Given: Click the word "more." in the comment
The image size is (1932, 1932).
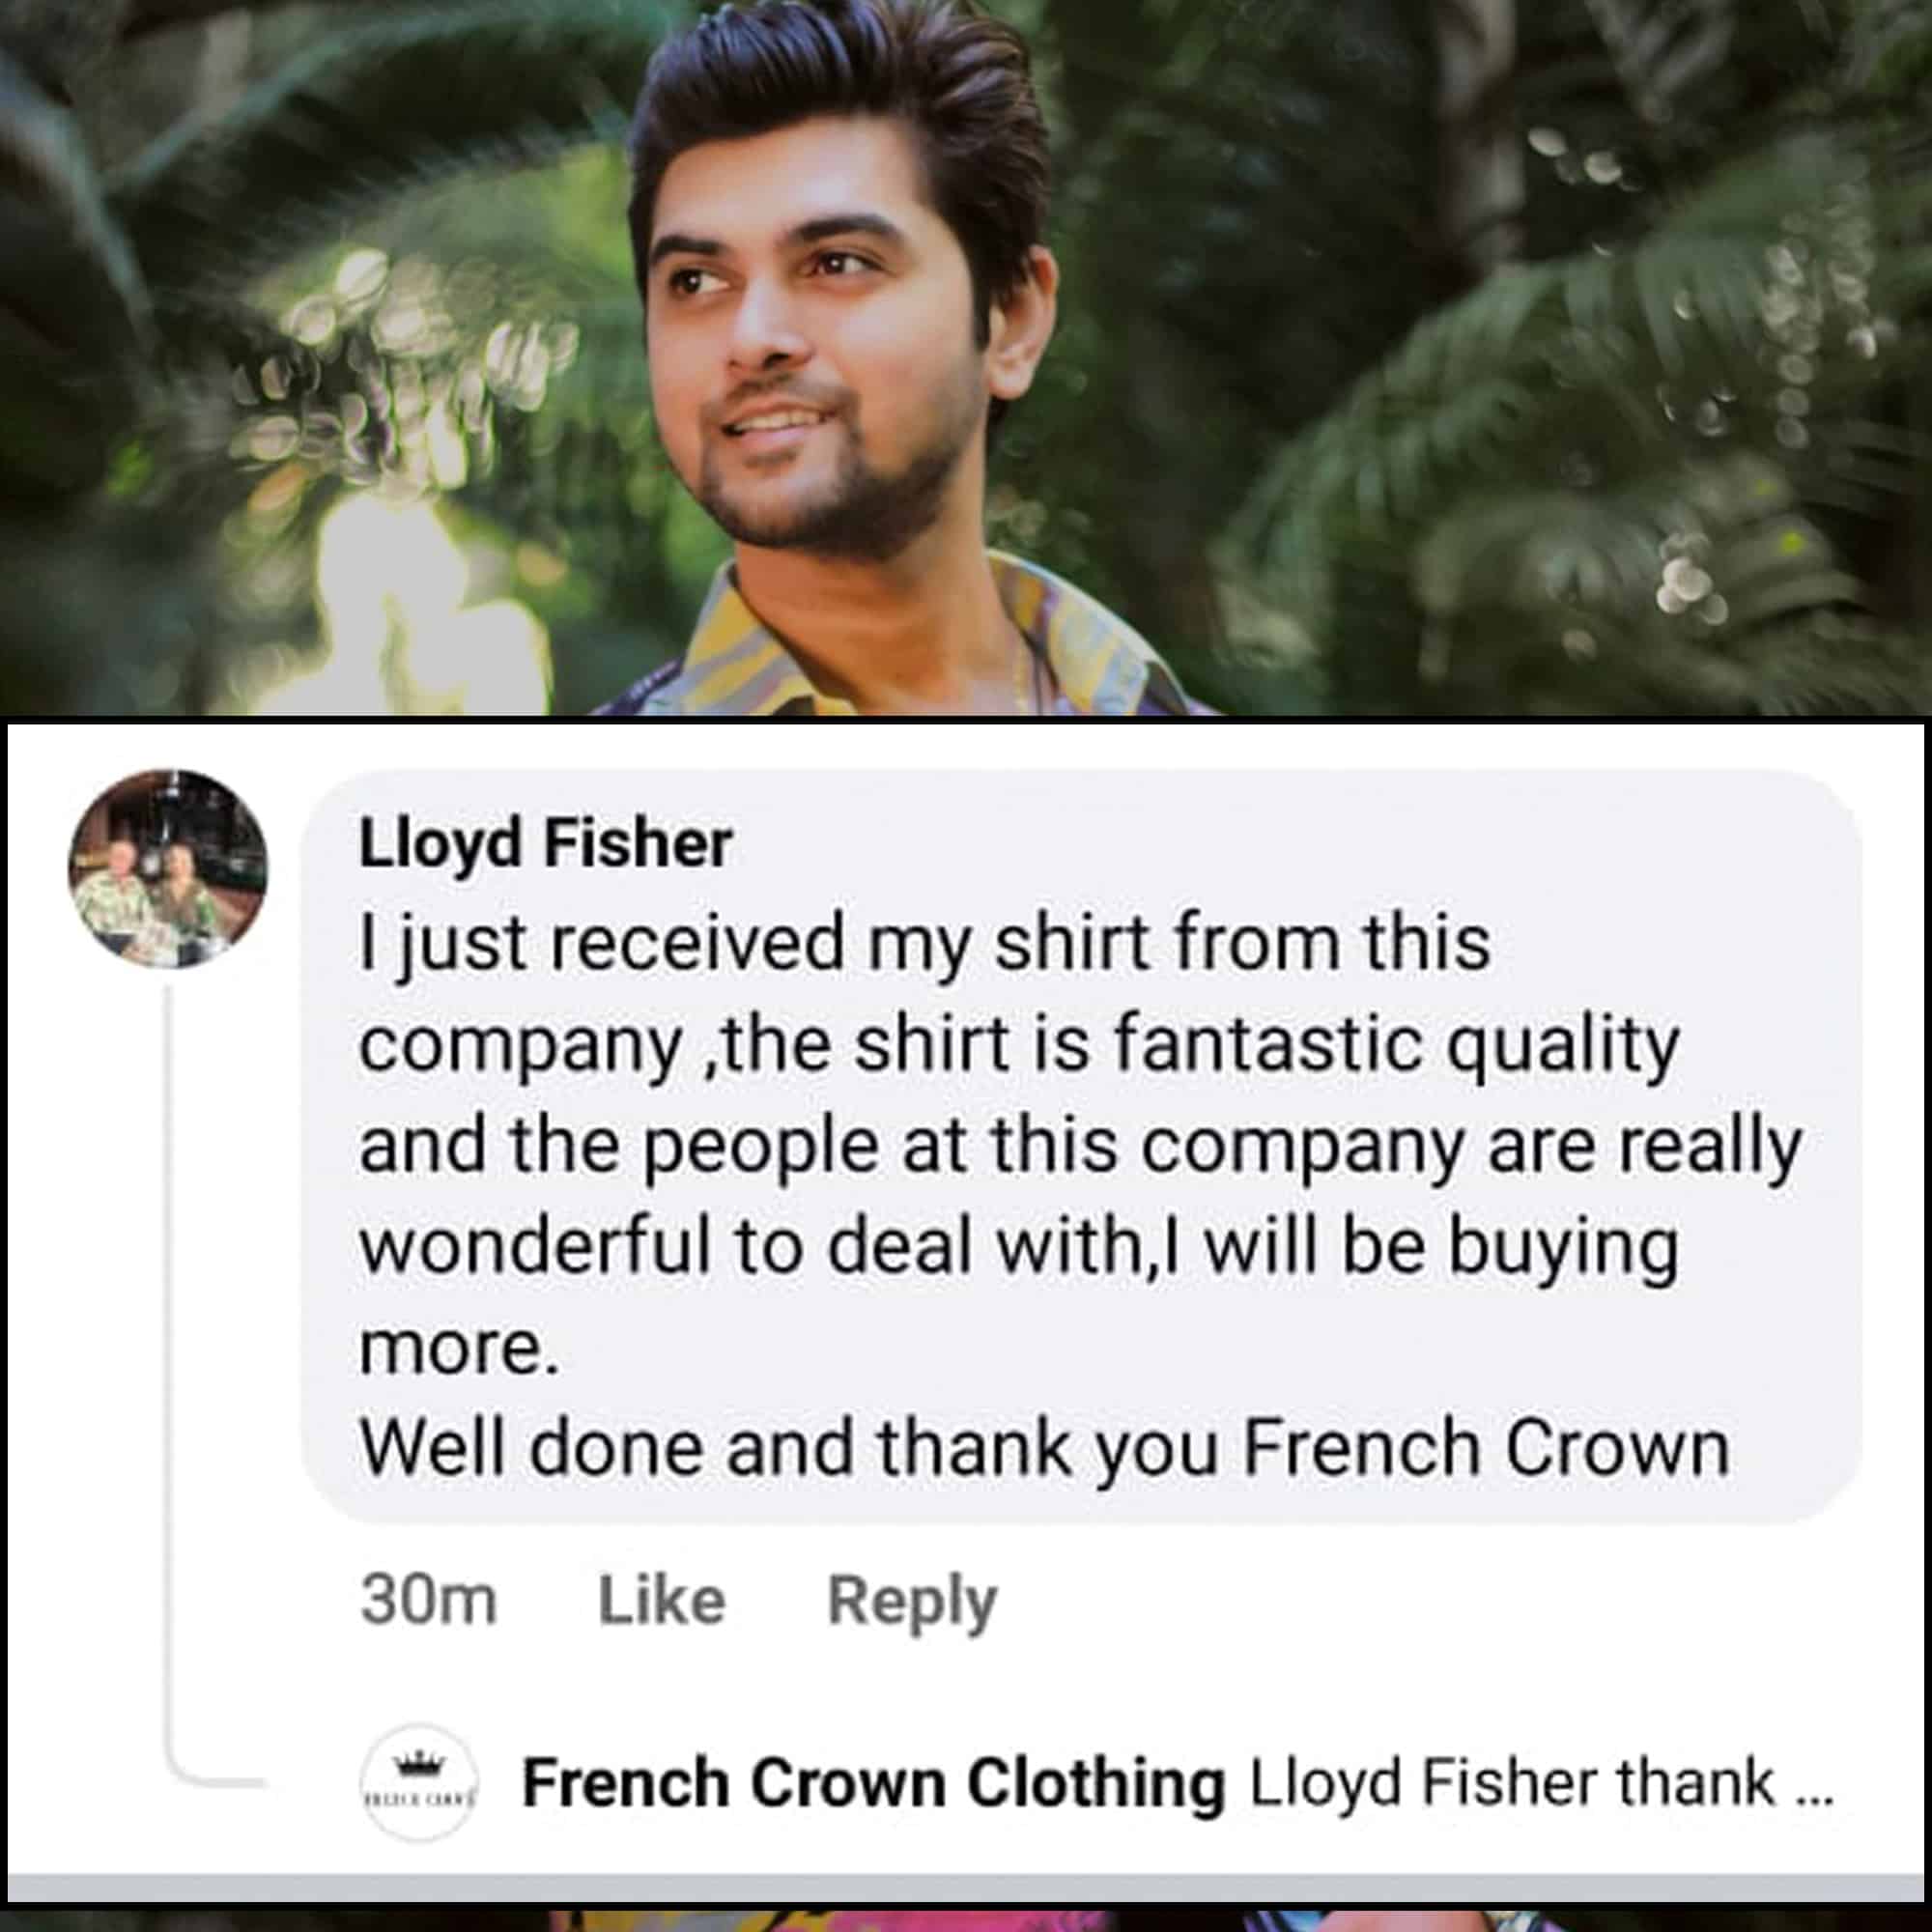Looking at the screenshot, I should click(x=458, y=1349).
